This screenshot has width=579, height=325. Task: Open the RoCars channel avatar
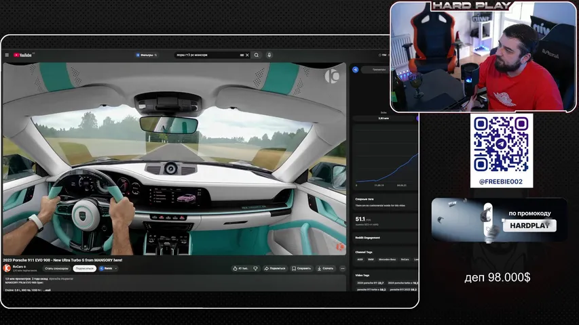[x=7, y=268]
